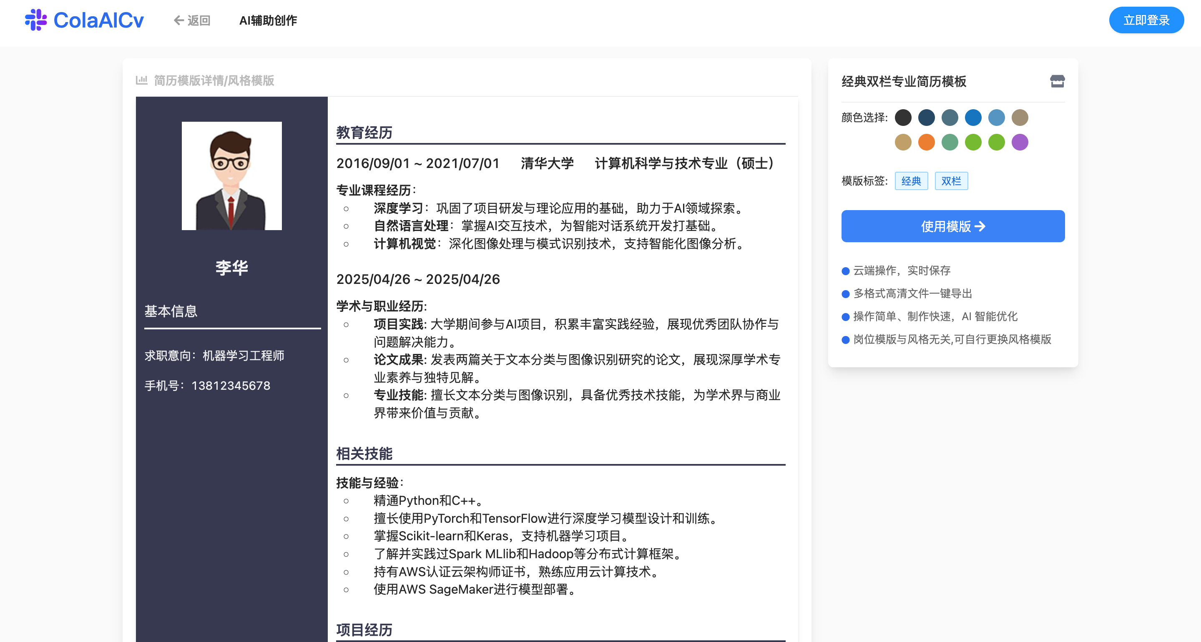Screen dimensions: 1201x642
Task: Choose the black color swatch
Action: click(902, 118)
